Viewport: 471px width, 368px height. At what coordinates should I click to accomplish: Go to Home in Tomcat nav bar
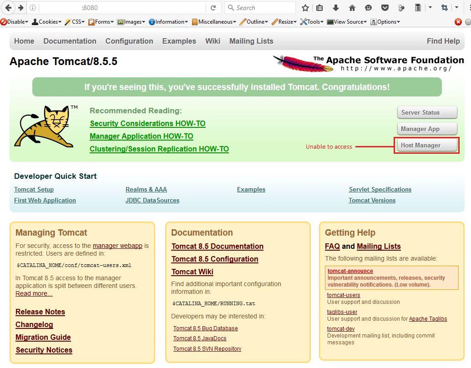point(24,41)
